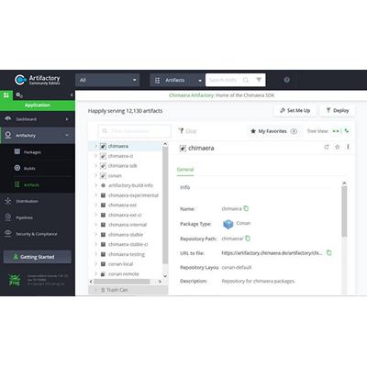Refresh the chimaera repository view
This screenshot has width=367, height=367.
(x=327, y=147)
